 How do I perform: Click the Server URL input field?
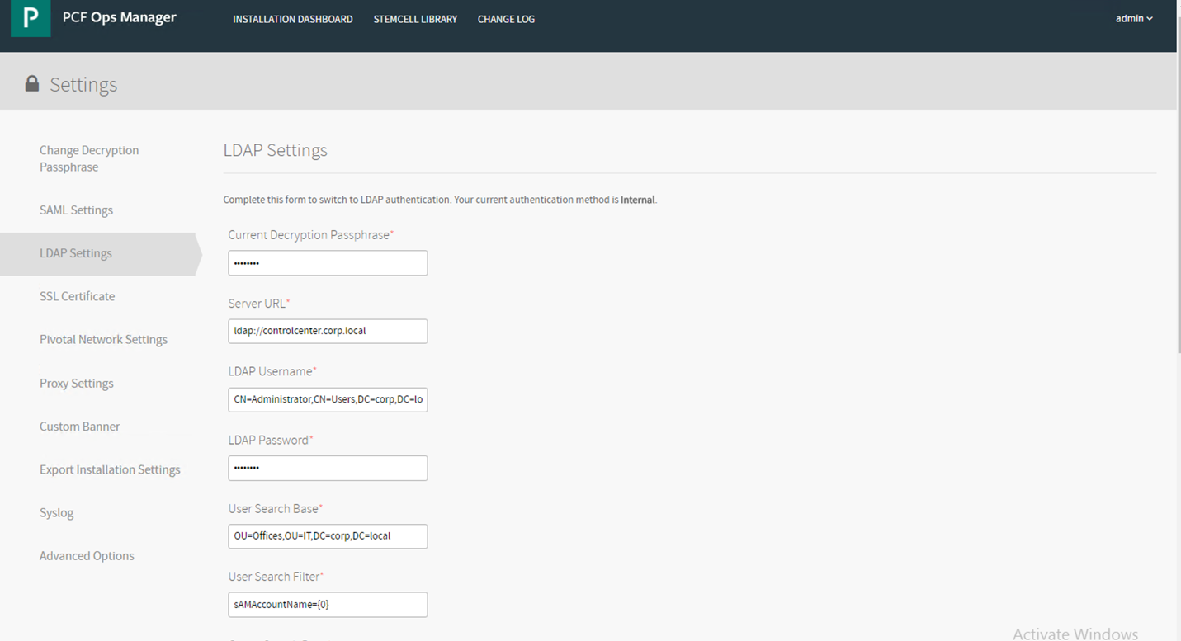point(328,331)
